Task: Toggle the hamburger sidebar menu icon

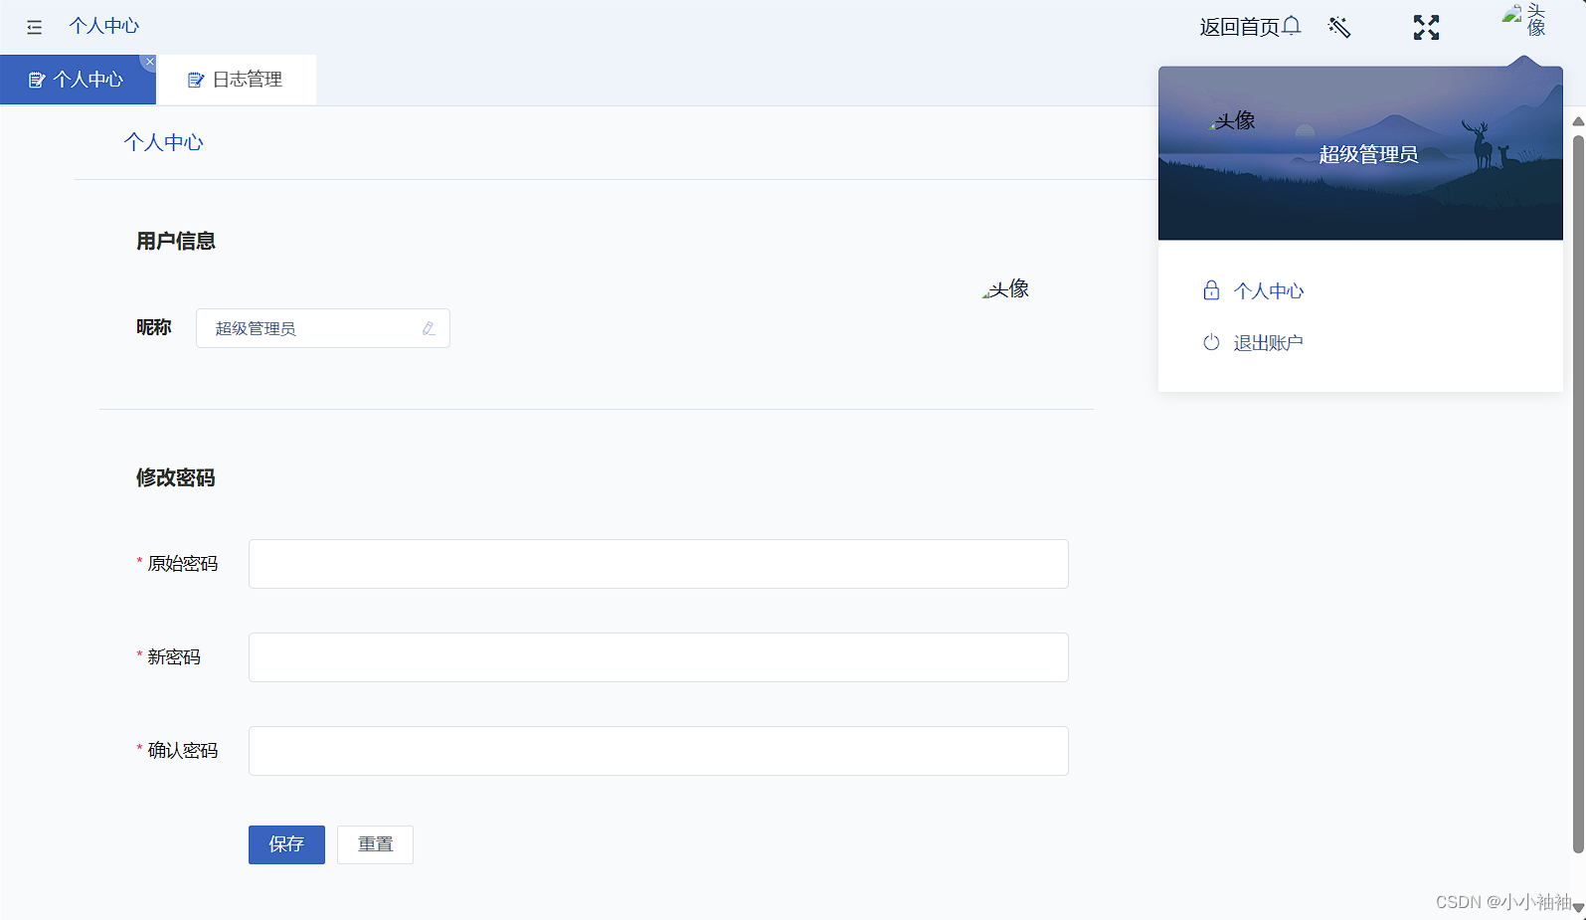Action: [x=35, y=27]
